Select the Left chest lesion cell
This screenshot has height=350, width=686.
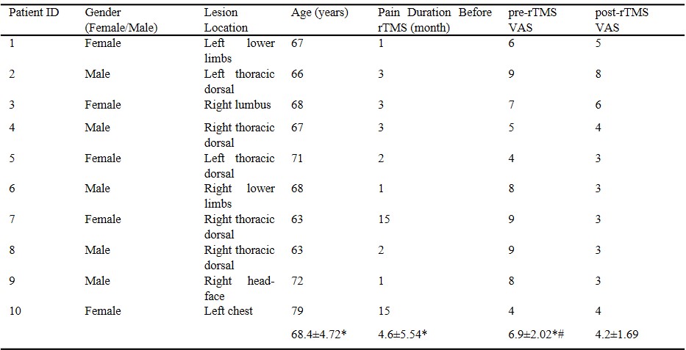(228, 311)
